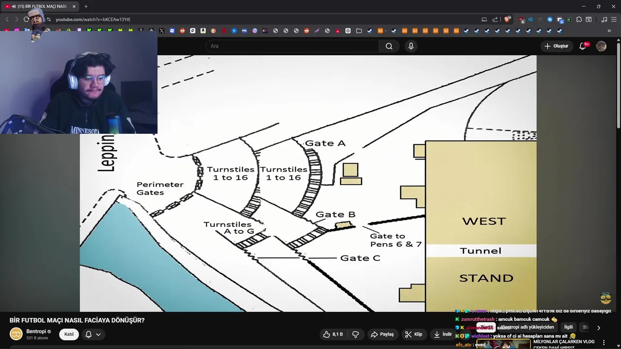
Task: Click the video title BİR FUTBOL MAÇI NASIL FACİAYA DÖNÜŞÜR?
Action: [x=77, y=320]
